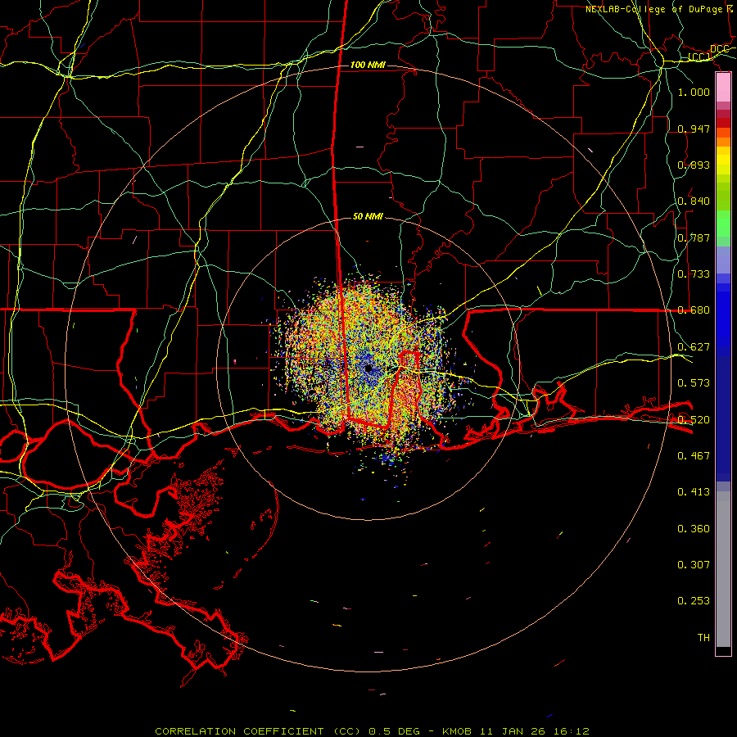Image resolution: width=737 pixels, height=737 pixels.
Task: Pick the light pink swatch atop color bar
Action: [723, 88]
